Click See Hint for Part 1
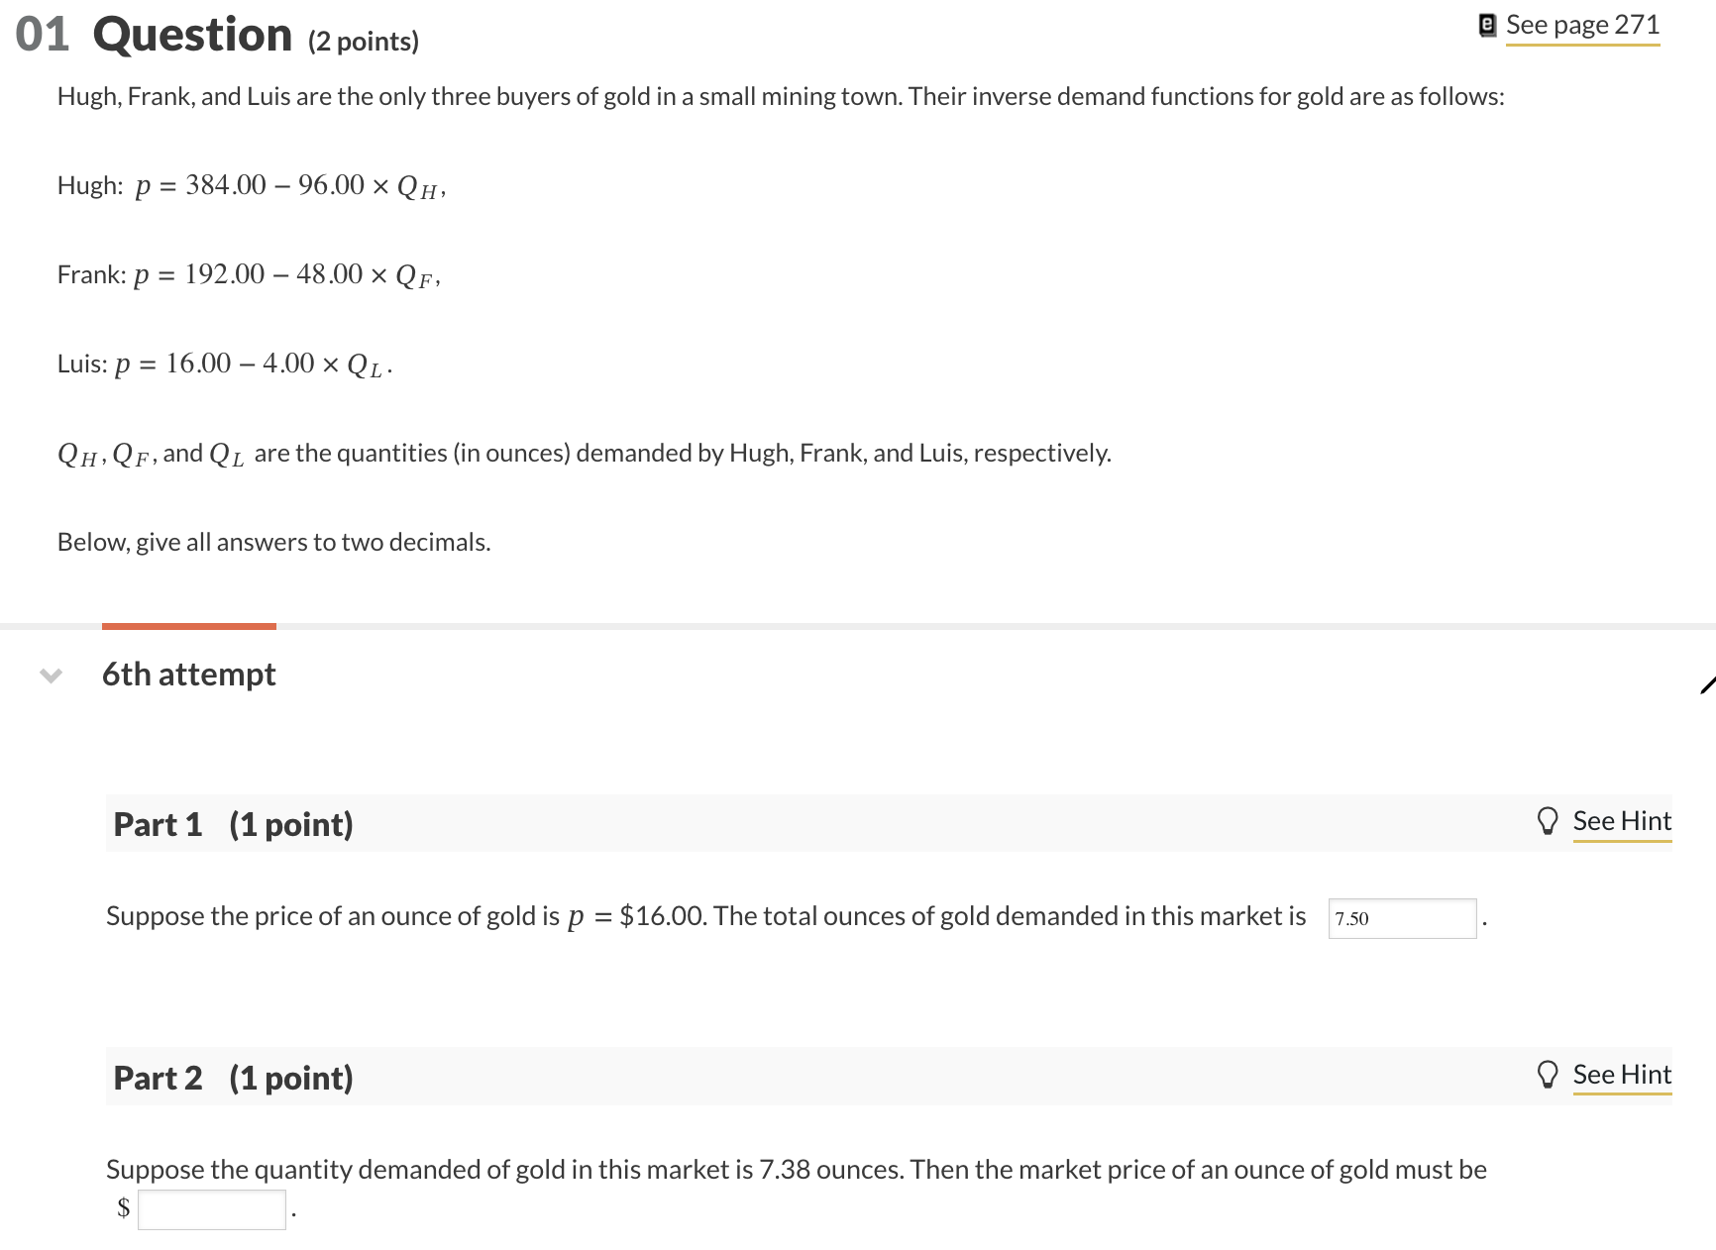Image resolution: width=1716 pixels, height=1250 pixels. coord(1622,820)
